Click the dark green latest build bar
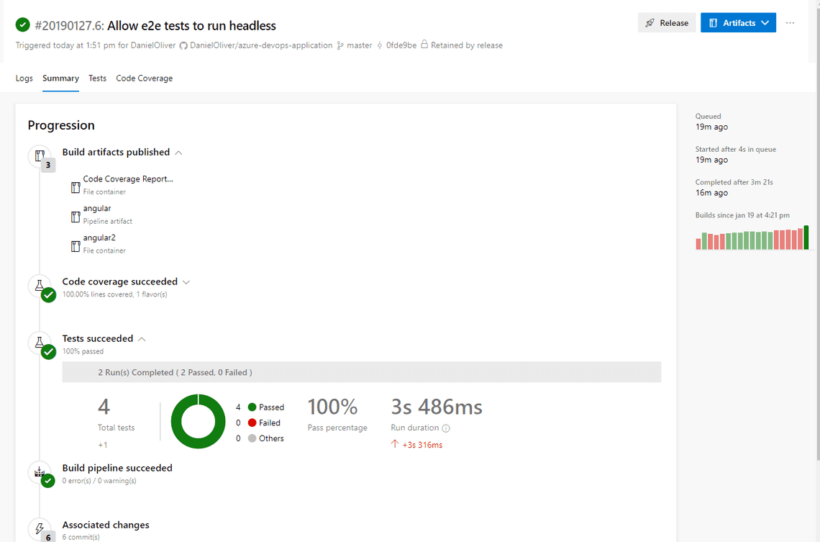The width and height of the screenshot is (820, 542). click(x=806, y=238)
